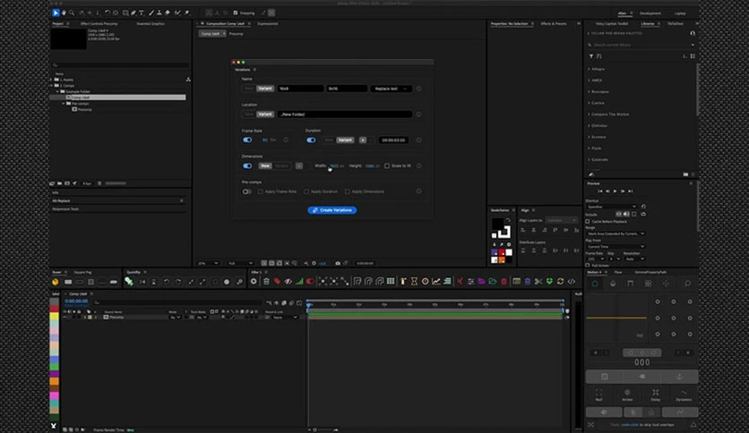Click the green ramp graph icon
Viewport: 749px width, 433px height.
point(299,281)
